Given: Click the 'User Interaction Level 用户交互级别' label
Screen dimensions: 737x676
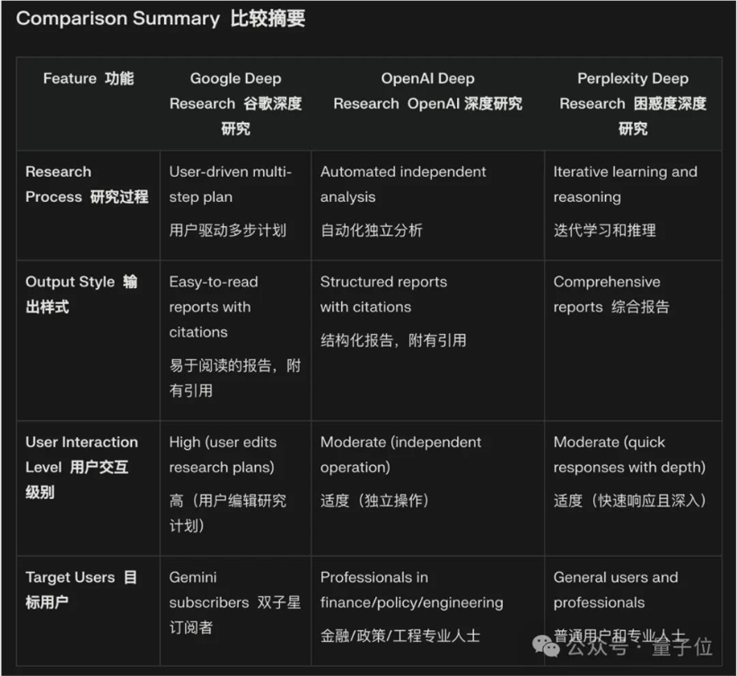Looking at the screenshot, I should (x=82, y=468).
